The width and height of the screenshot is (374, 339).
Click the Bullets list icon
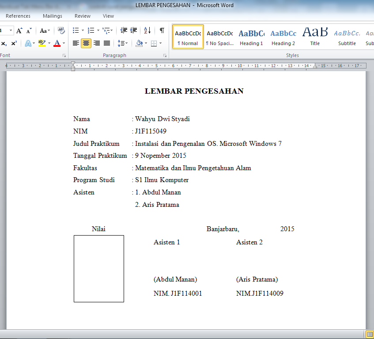[x=76, y=30]
